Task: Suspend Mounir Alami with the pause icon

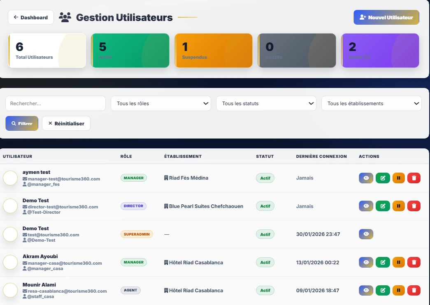Action: (398, 290)
